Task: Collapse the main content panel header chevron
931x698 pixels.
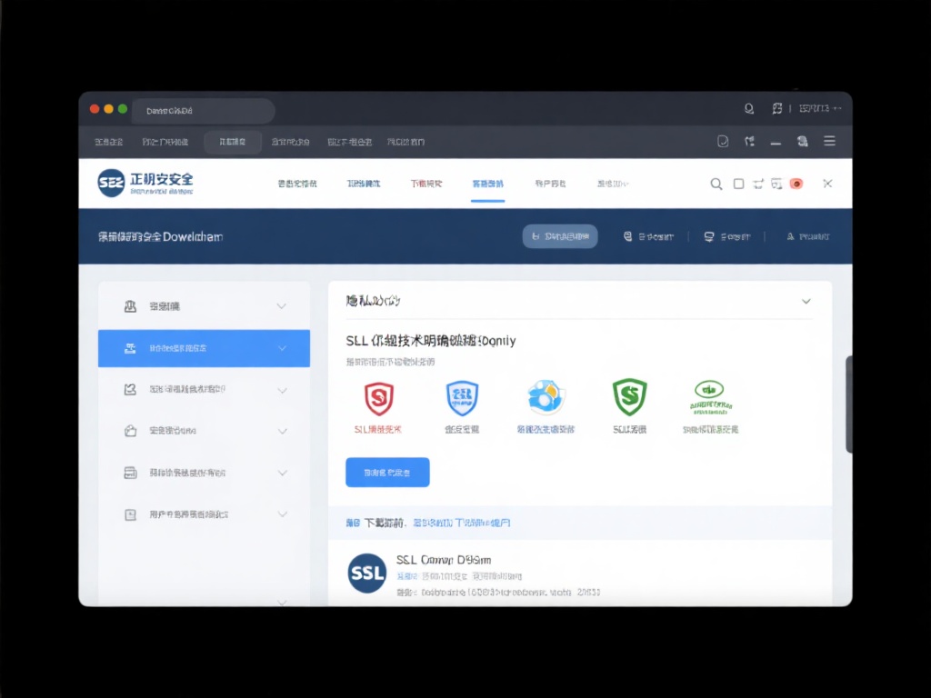Action: [x=806, y=301]
